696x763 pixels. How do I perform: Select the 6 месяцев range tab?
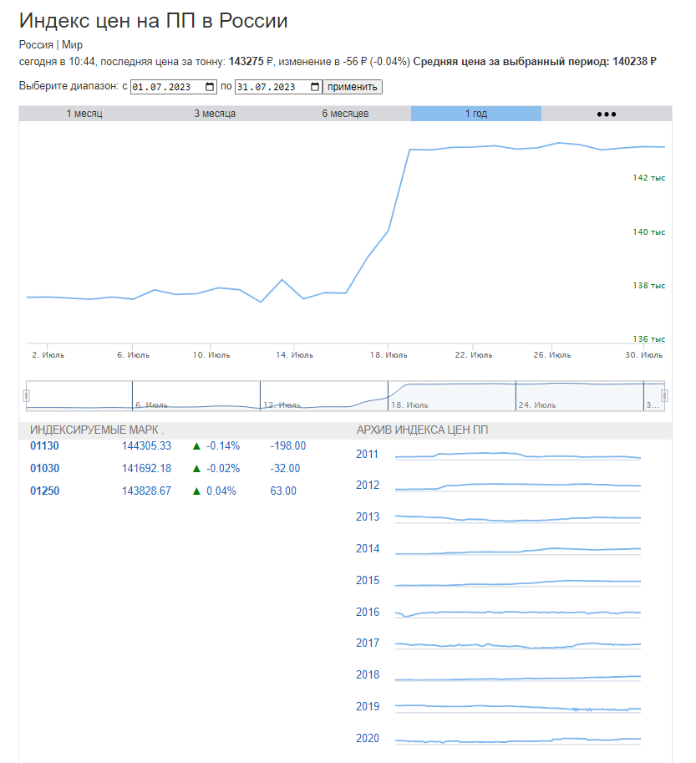tap(345, 114)
